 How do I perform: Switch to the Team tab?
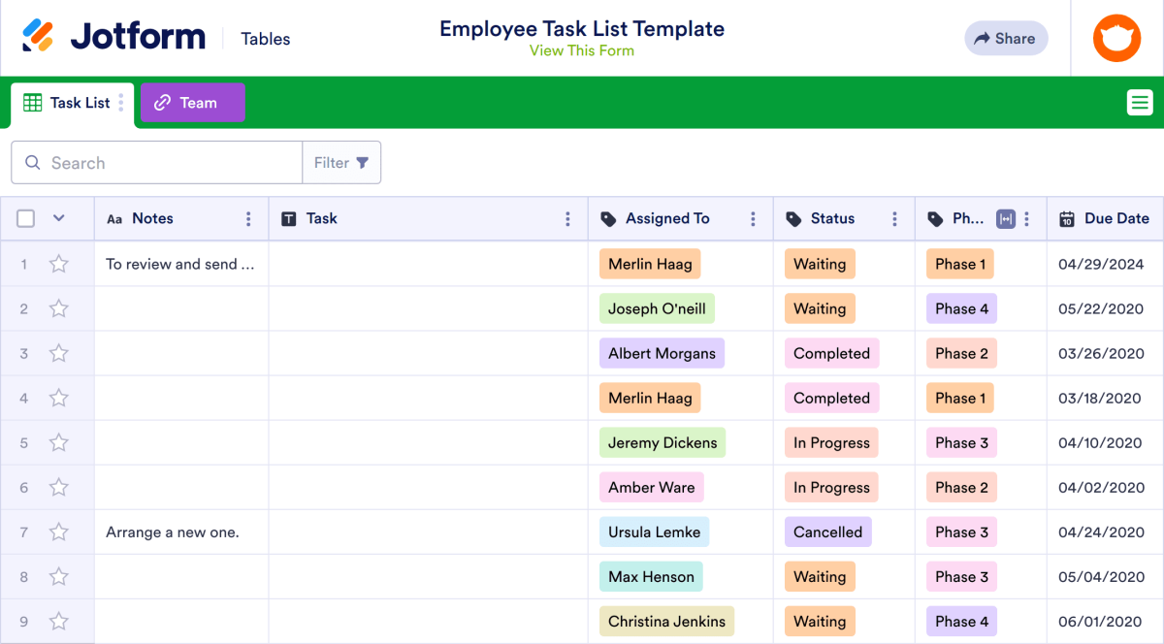pyautogui.click(x=192, y=102)
